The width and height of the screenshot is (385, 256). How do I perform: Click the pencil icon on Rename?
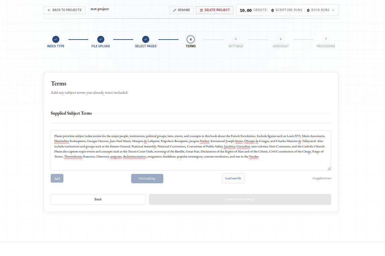175,10
